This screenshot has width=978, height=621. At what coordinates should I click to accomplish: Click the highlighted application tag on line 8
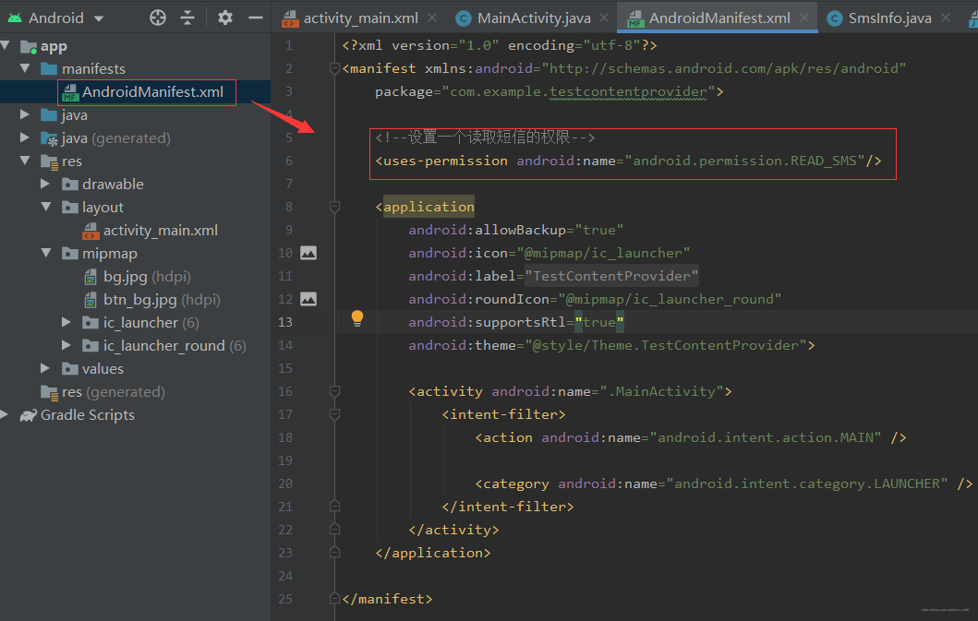429,207
